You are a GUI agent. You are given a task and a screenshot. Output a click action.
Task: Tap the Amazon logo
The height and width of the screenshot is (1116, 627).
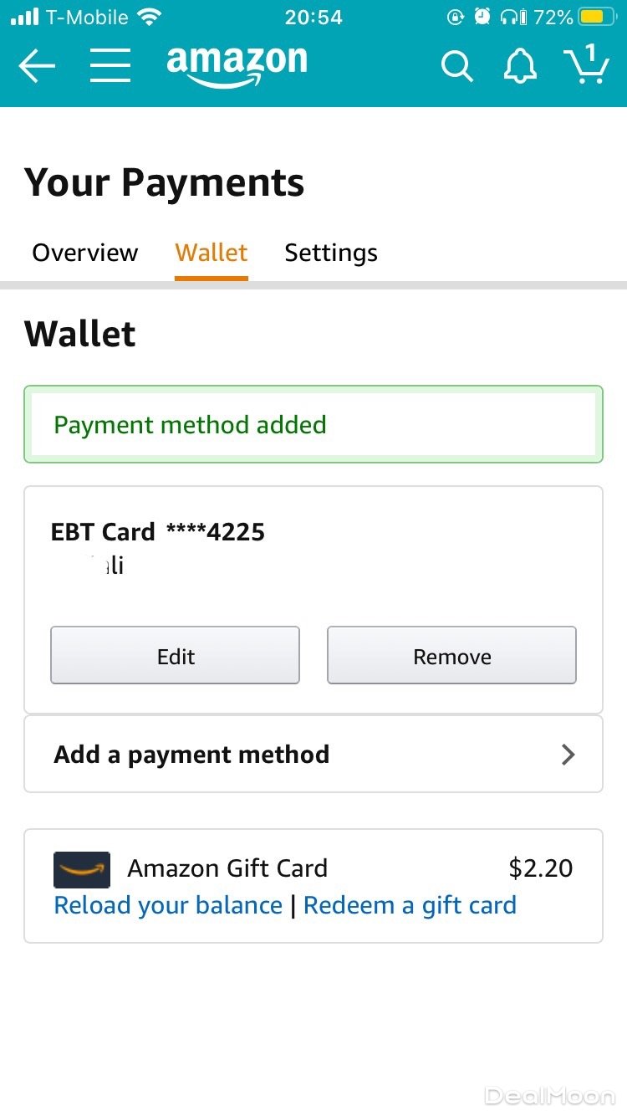pyautogui.click(x=237, y=65)
